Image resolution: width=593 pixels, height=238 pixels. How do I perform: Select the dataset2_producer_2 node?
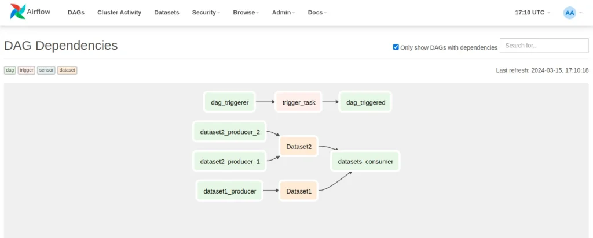point(229,132)
